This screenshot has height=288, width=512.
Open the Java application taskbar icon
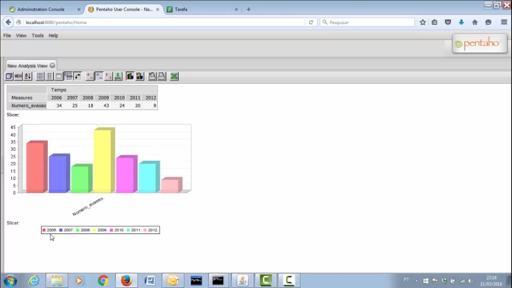[x=242, y=280]
